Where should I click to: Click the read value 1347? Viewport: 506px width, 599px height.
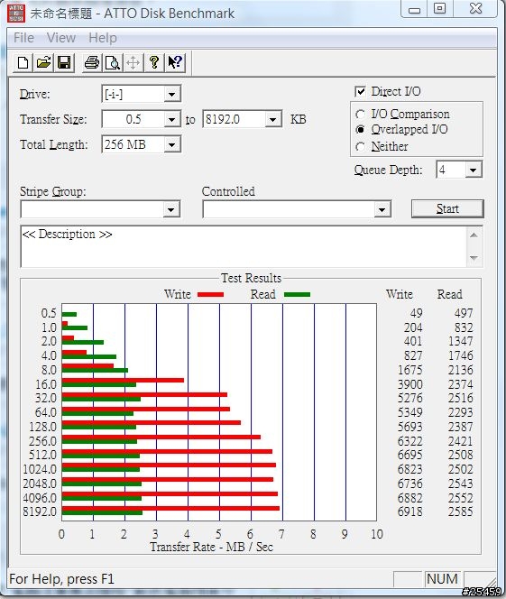coord(461,341)
